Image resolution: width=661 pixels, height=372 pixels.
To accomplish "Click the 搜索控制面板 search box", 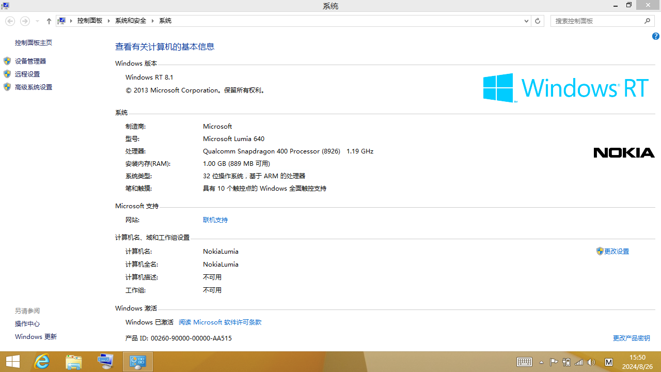I will tap(596, 21).
